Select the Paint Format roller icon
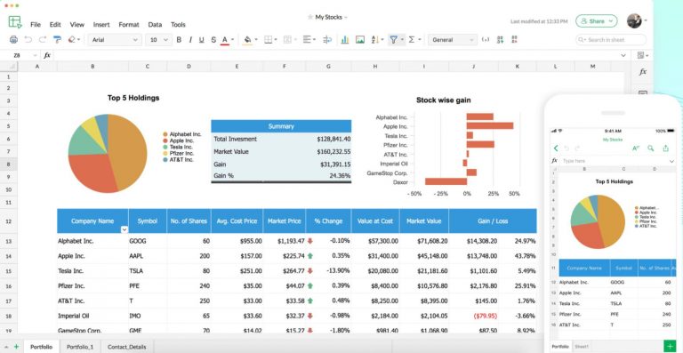This screenshot has width=683, height=353. 57,40
